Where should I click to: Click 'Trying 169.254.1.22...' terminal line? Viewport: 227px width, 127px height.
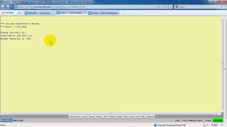click(14, 33)
